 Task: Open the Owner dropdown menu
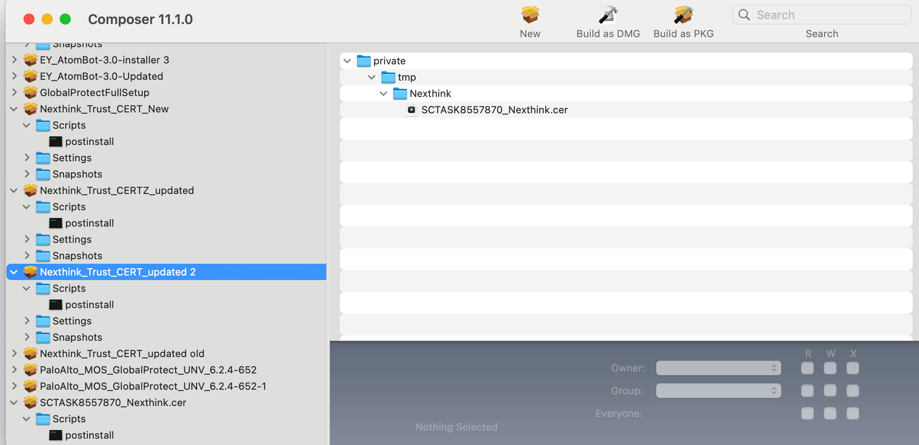click(718, 368)
